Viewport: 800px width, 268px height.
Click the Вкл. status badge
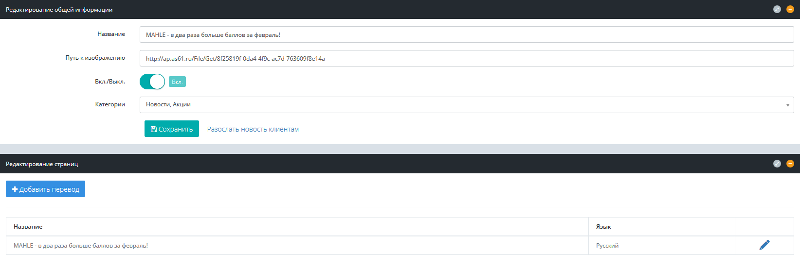point(177,82)
